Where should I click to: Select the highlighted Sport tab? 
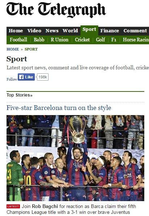[x=89, y=29]
